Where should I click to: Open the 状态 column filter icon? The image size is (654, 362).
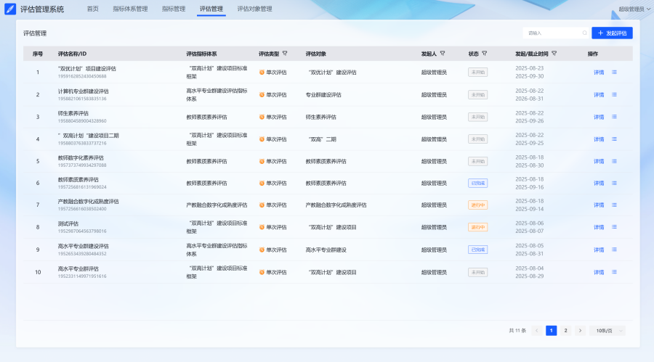(x=485, y=54)
